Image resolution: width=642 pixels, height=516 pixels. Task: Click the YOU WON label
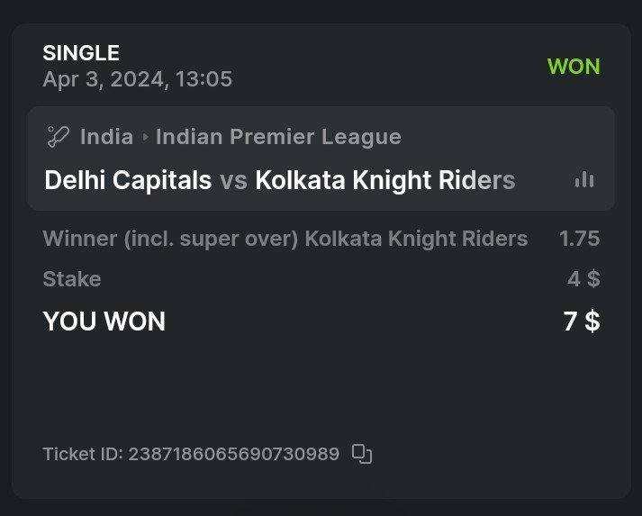104,321
